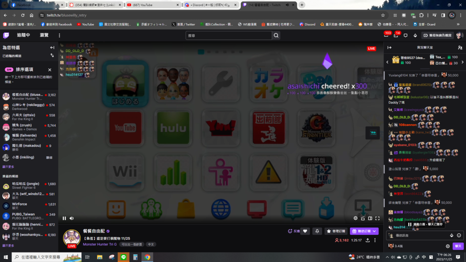This screenshot has height=262, width=466.
Task: Open a new browser tab
Action: (x=302, y=5)
